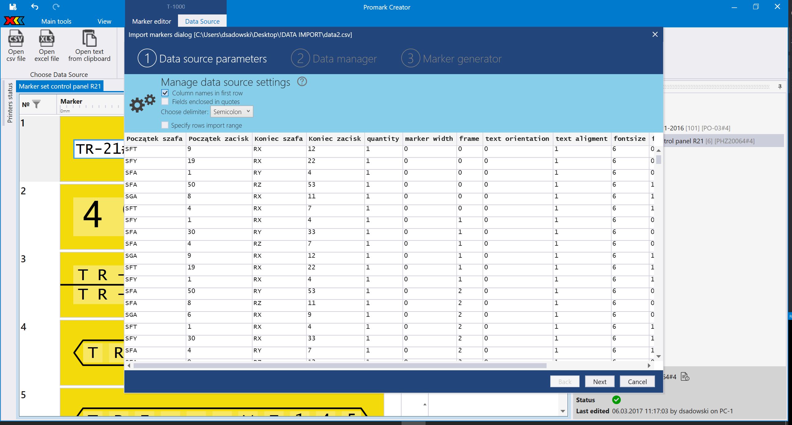Click Last edited timestamp text
The image size is (792, 425).
[672, 411]
